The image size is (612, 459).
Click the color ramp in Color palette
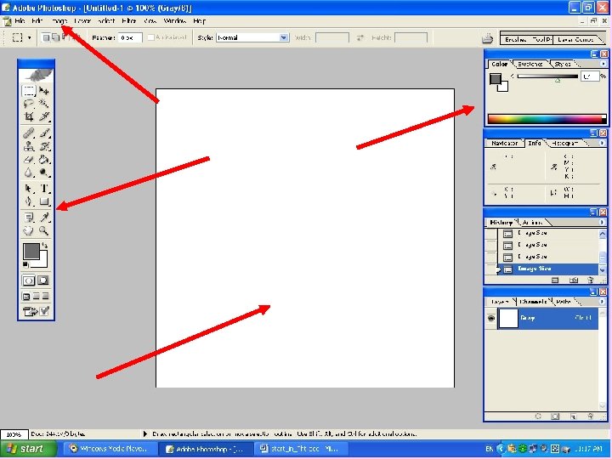pyautogui.click(x=547, y=119)
